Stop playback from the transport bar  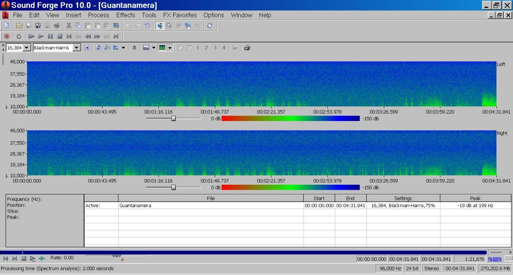coord(60,36)
